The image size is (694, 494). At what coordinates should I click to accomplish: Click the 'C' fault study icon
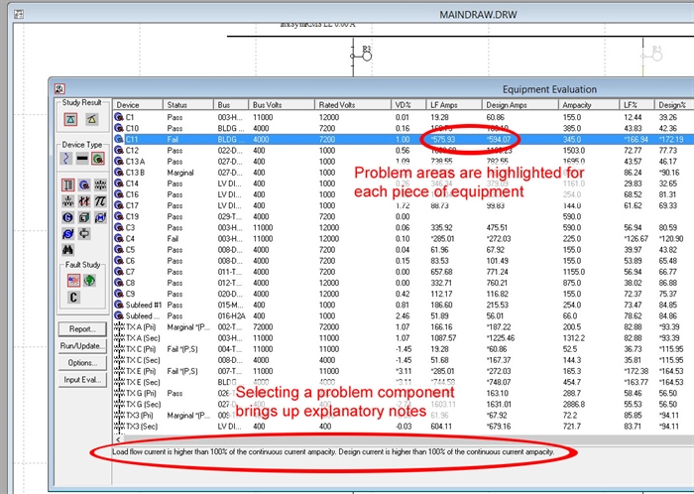pos(73,299)
